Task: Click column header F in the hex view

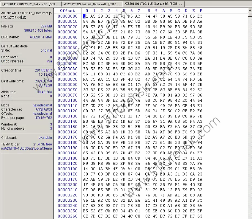Action: (x=201, y=11)
